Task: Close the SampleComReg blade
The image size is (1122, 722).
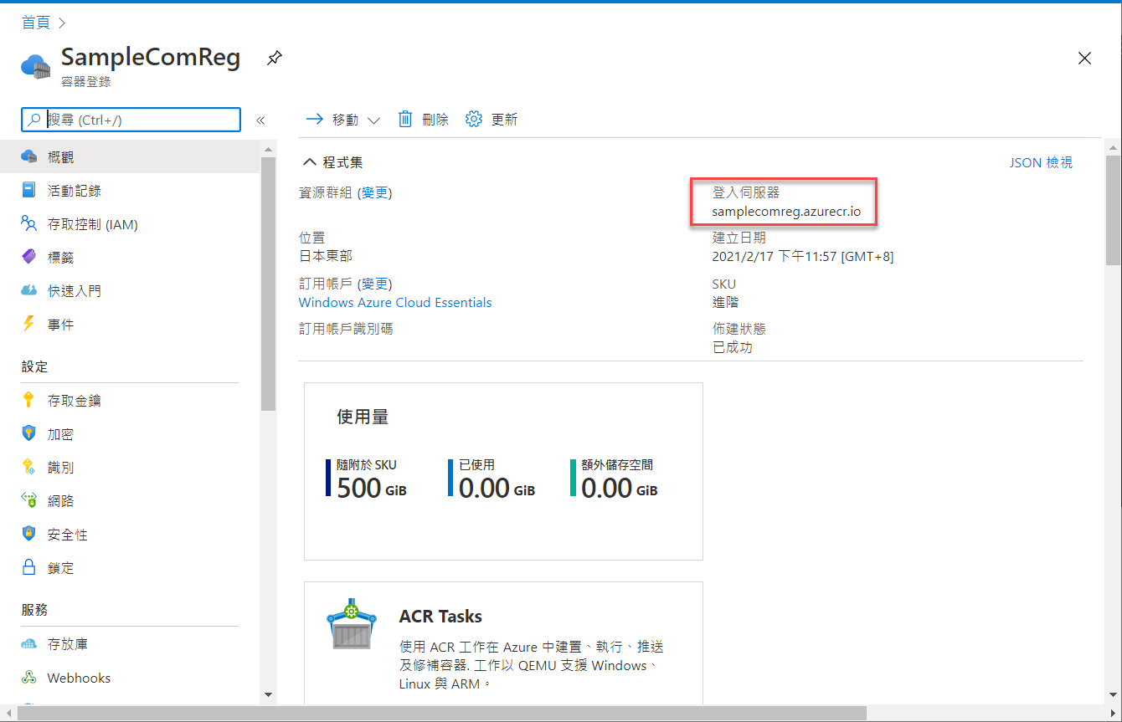Action: (1084, 59)
